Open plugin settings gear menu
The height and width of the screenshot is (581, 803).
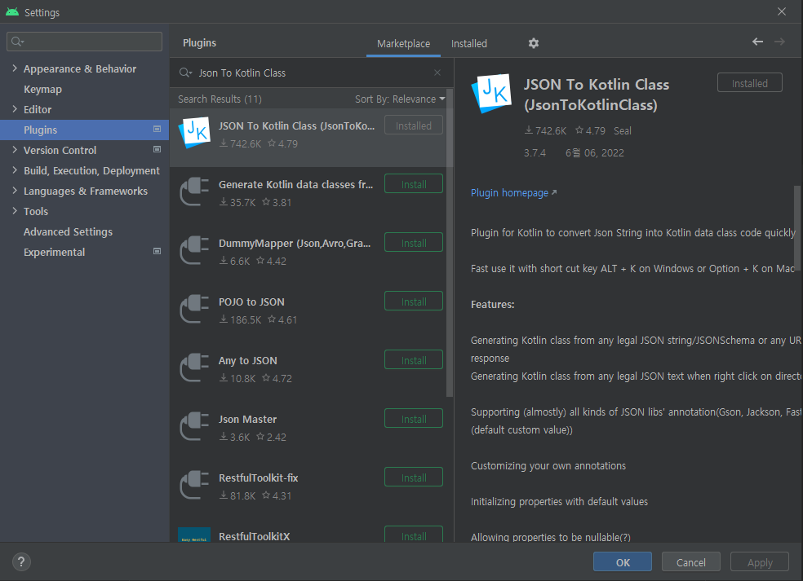click(x=533, y=43)
